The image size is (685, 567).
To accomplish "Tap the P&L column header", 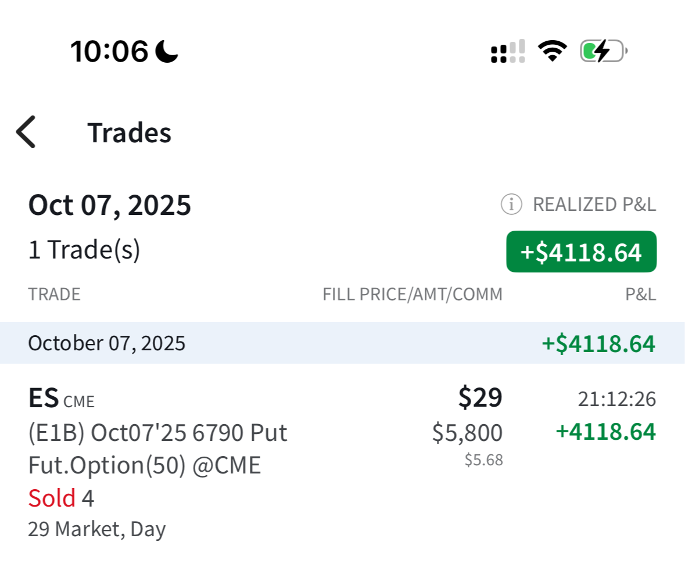I will [640, 295].
